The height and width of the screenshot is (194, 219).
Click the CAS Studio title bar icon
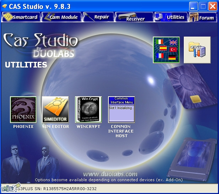click(5, 6)
